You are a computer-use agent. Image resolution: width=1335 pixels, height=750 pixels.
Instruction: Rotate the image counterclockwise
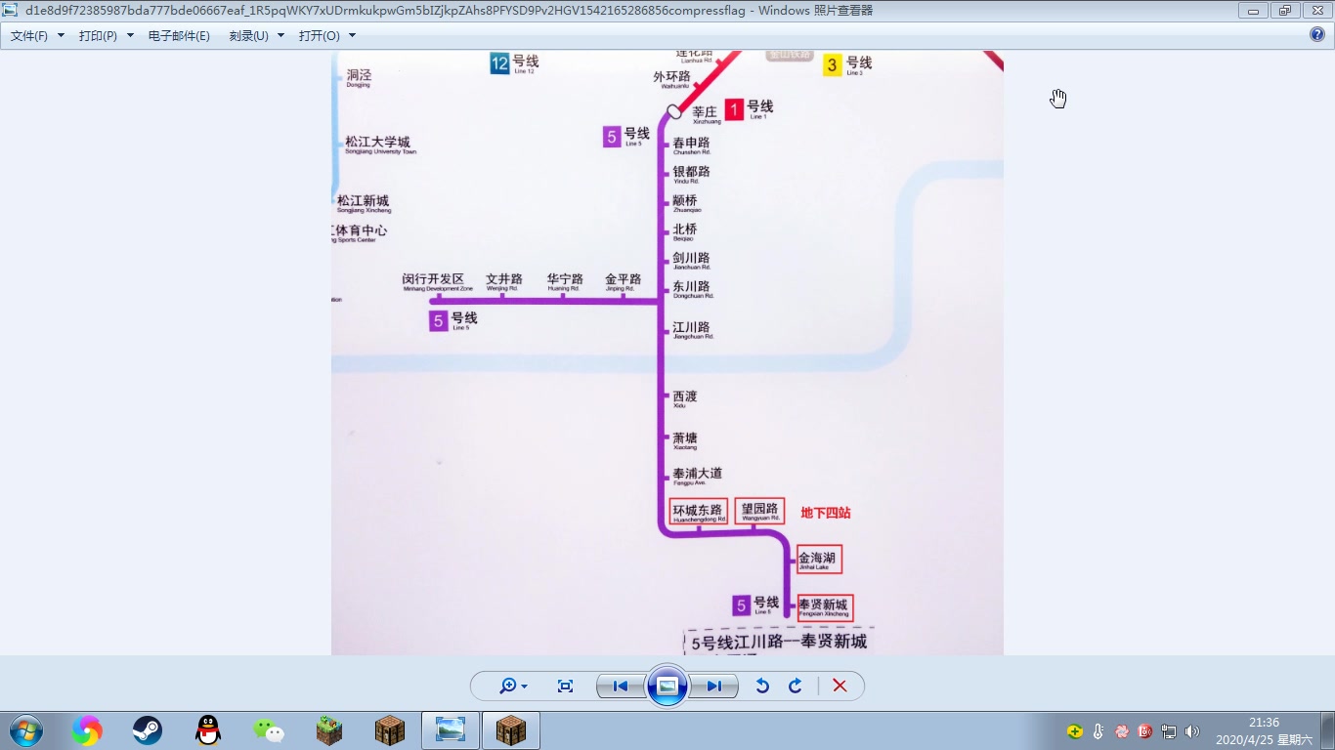(762, 687)
